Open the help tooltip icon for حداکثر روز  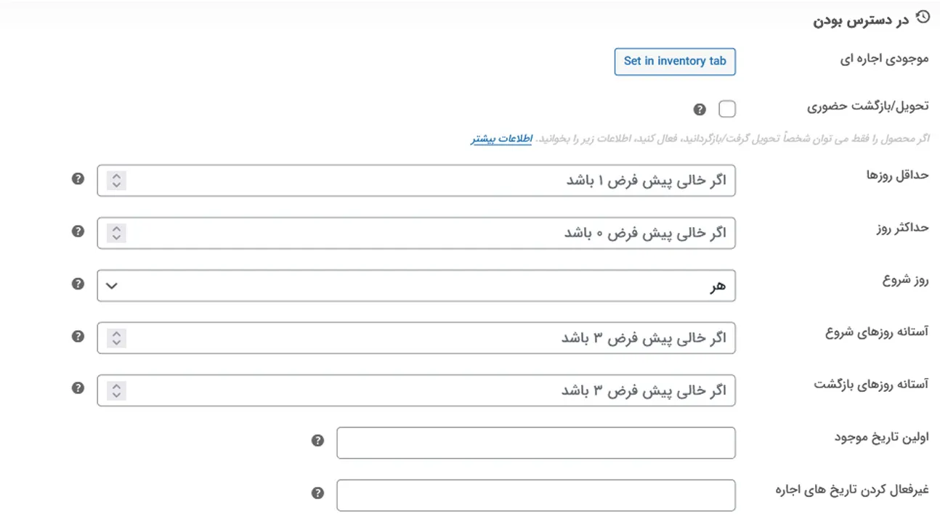[78, 231]
